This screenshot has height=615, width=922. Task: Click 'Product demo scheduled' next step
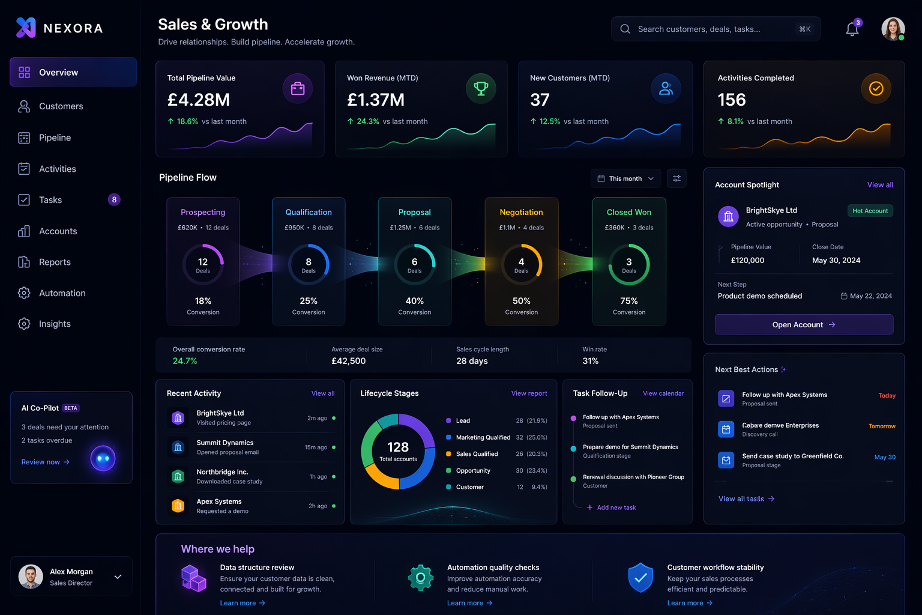[x=760, y=296]
